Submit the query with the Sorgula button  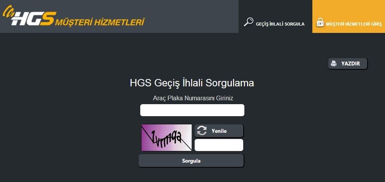click(x=191, y=161)
